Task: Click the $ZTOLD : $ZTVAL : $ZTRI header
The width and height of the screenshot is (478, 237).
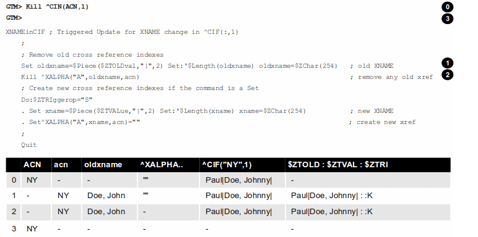Action: click(x=338, y=165)
